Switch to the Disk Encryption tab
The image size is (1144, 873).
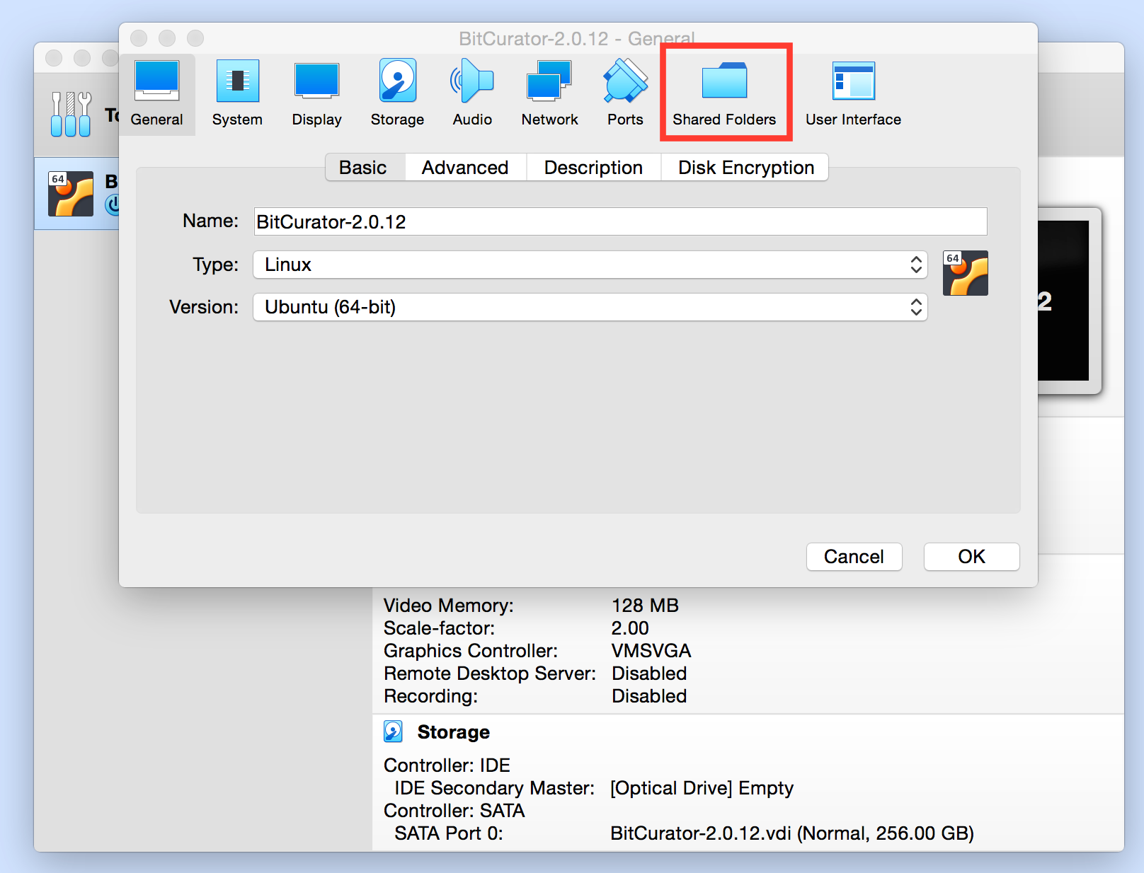click(745, 168)
